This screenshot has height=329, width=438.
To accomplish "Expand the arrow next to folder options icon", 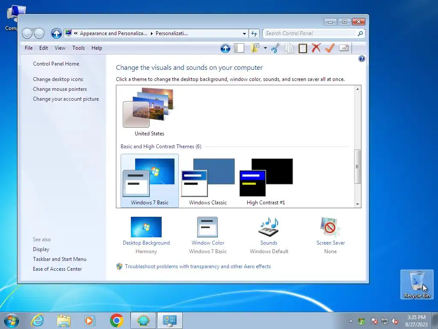I will point(265,48).
